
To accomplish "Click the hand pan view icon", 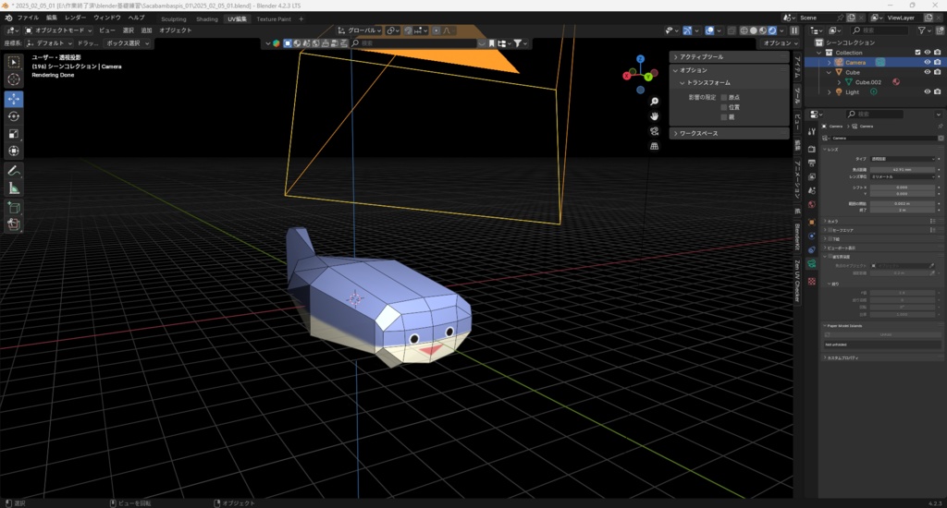I will [x=654, y=116].
